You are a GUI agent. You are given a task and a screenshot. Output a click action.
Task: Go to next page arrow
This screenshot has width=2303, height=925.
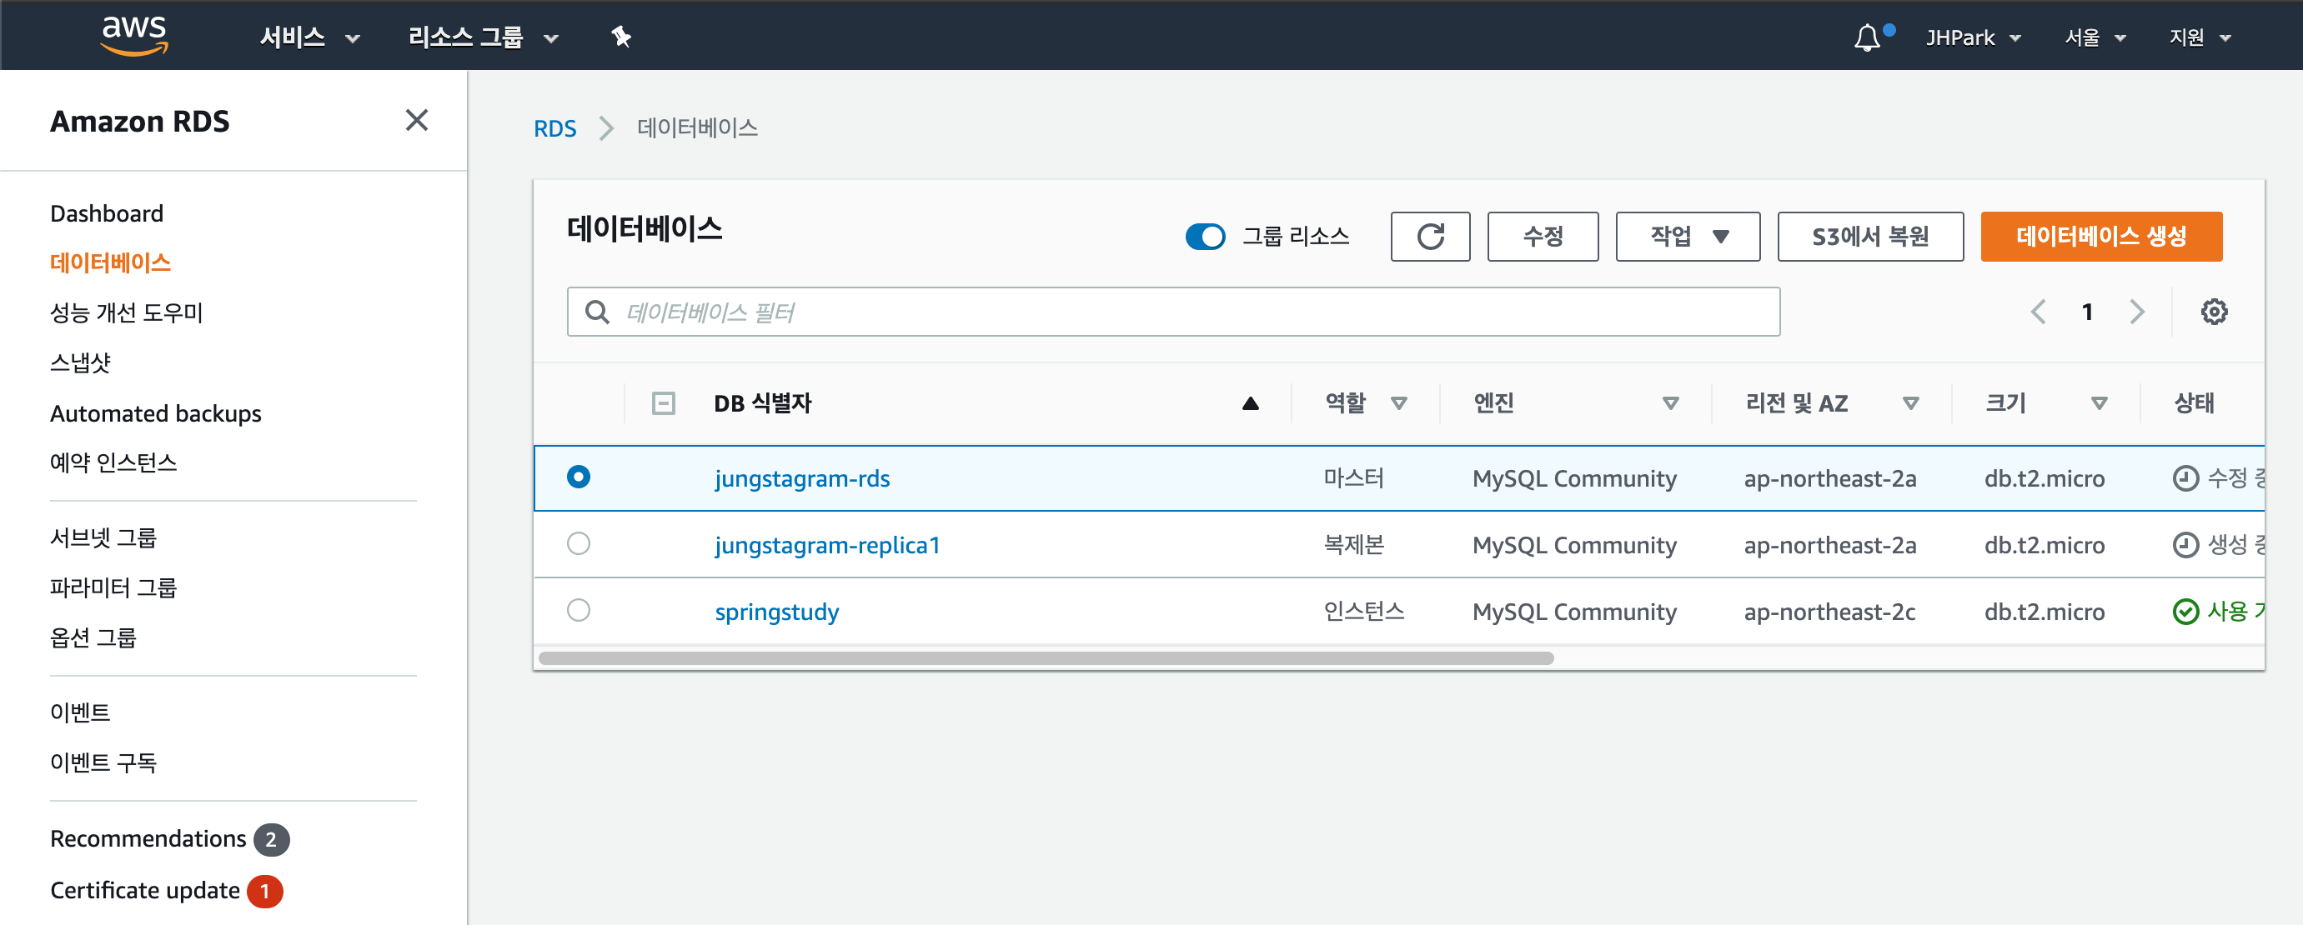pyautogui.click(x=2137, y=312)
